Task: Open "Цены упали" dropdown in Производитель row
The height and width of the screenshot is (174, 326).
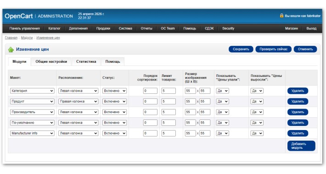Action: (x=223, y=112)
